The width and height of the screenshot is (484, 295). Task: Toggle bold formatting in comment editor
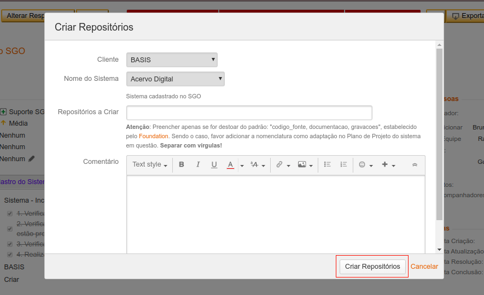click(x=182, y=164)
